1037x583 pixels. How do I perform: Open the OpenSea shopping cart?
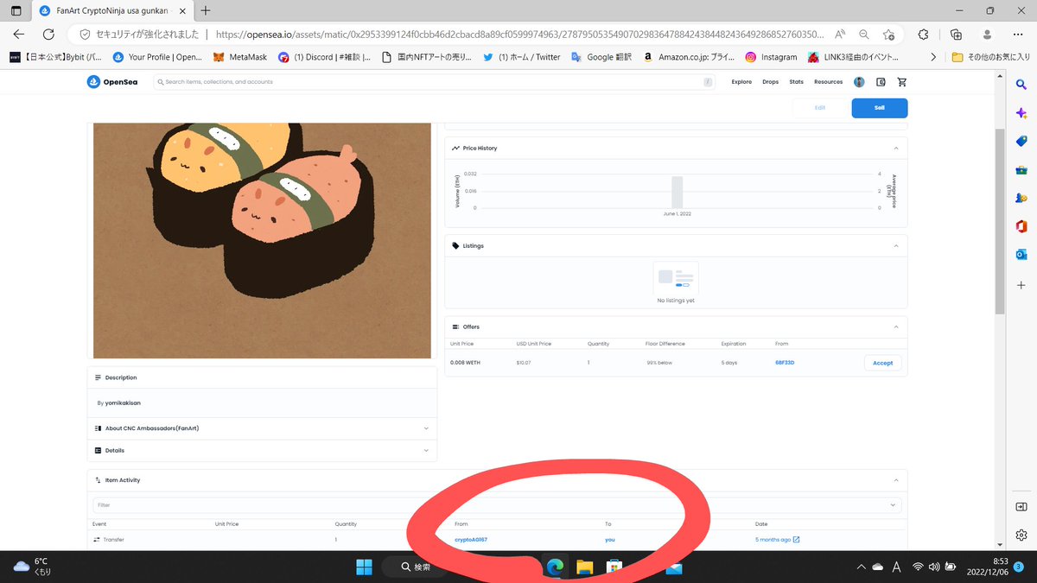[902, 82]
